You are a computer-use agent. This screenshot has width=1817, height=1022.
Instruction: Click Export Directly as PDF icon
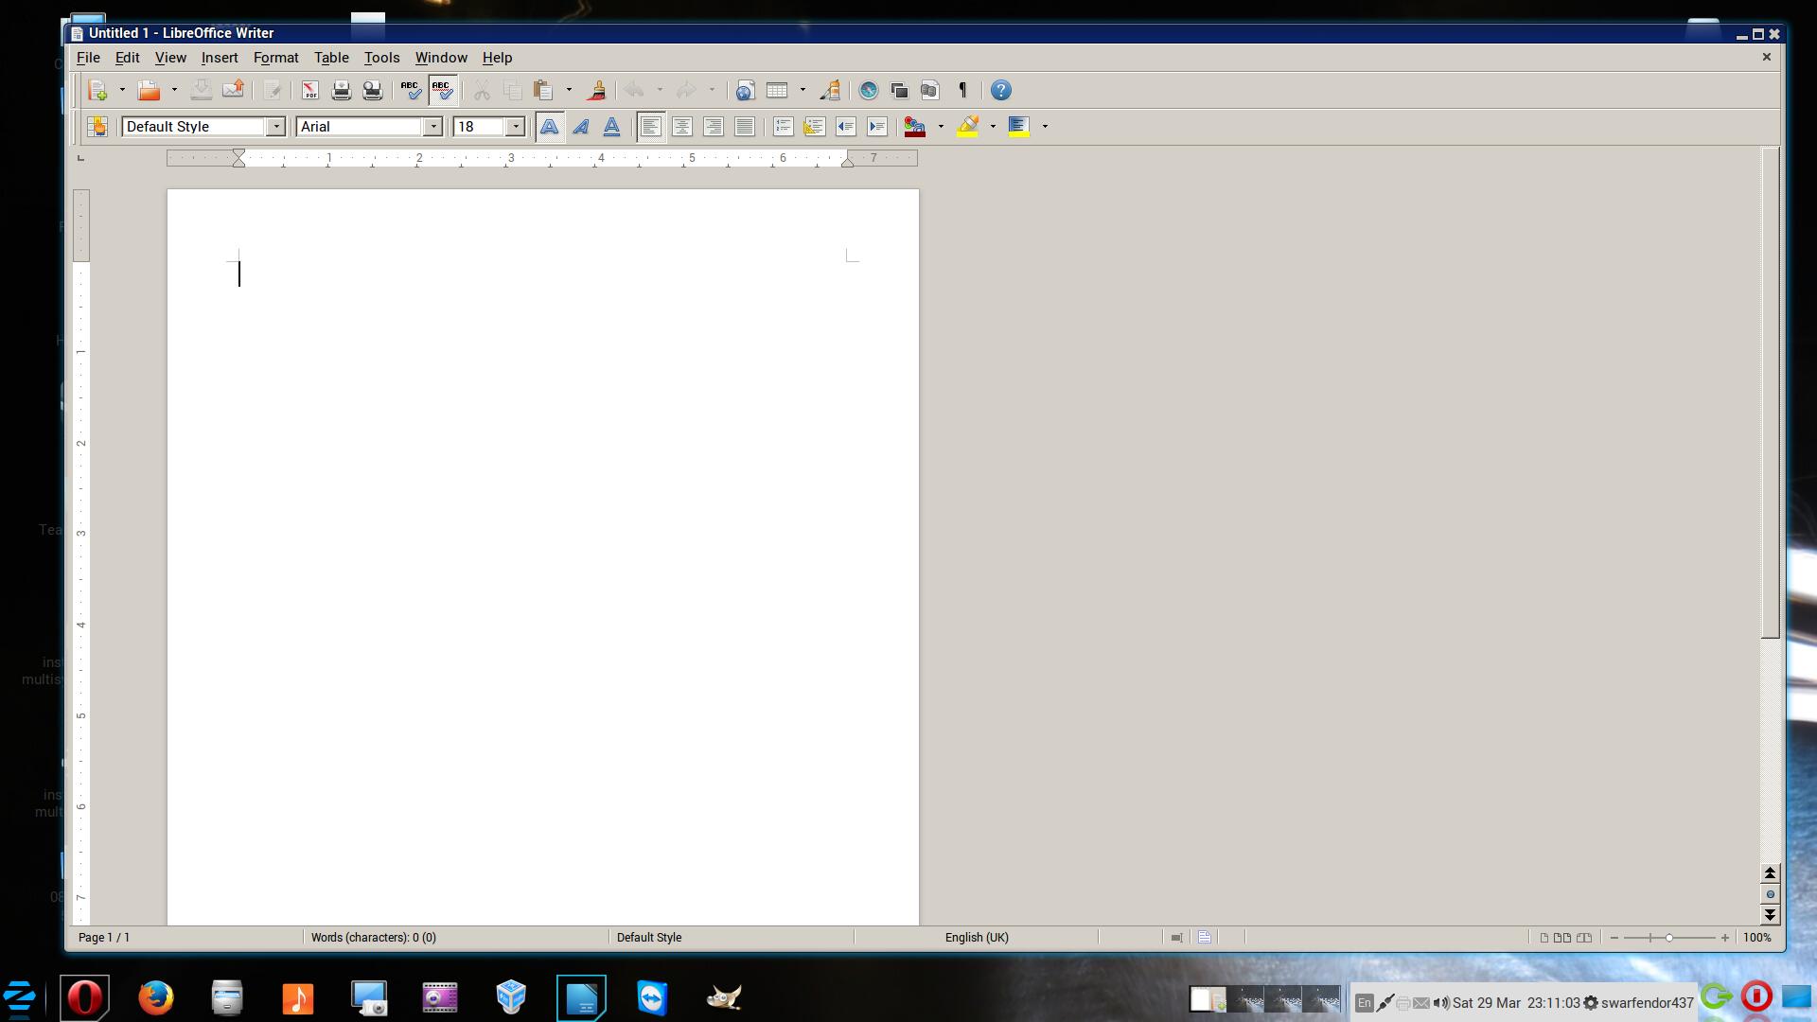coord(309,91)
